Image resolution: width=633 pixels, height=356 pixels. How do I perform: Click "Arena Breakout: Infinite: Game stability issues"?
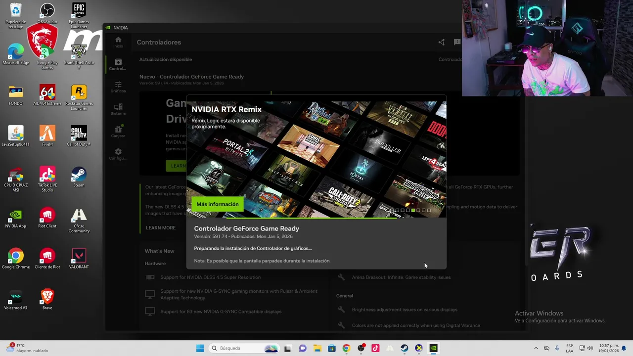click(401, 277)
